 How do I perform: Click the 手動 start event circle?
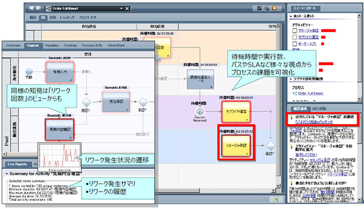point(29,72)
